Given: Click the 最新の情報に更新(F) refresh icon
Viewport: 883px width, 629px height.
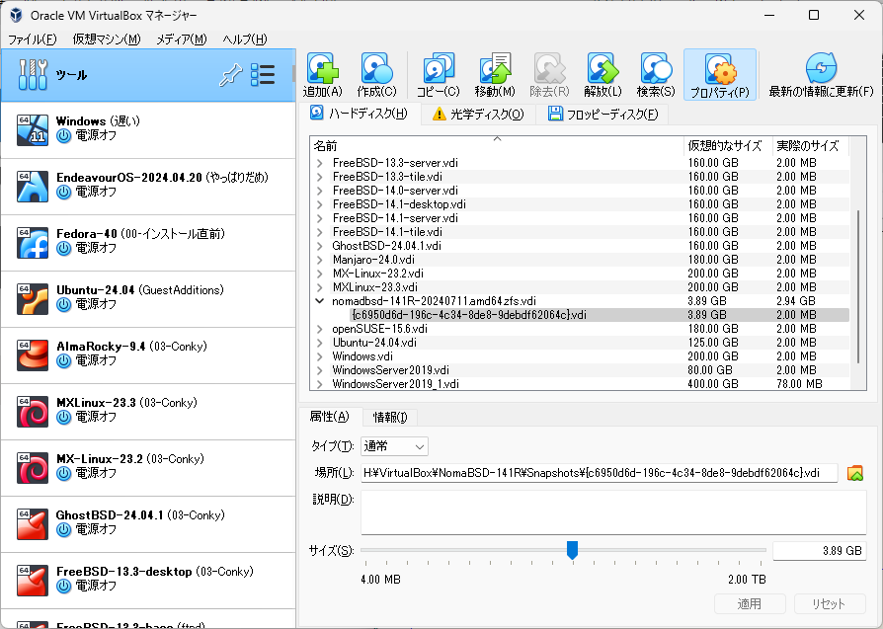Looking at the screenshot, I should 821,69.
